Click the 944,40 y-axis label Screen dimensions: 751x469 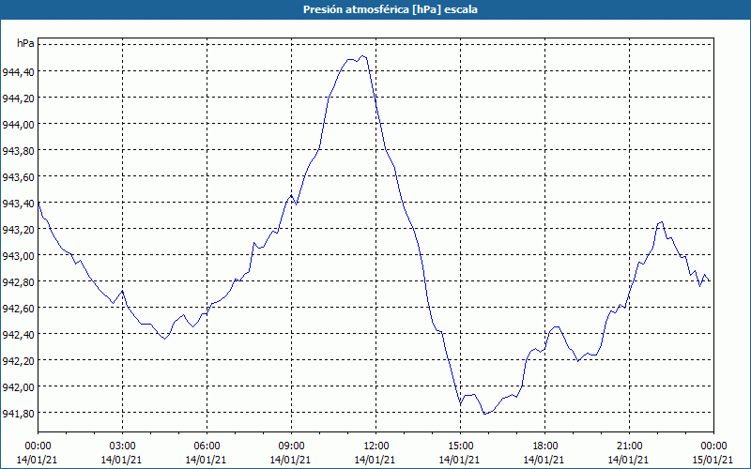pyautogui.click(x=19, y=71)
